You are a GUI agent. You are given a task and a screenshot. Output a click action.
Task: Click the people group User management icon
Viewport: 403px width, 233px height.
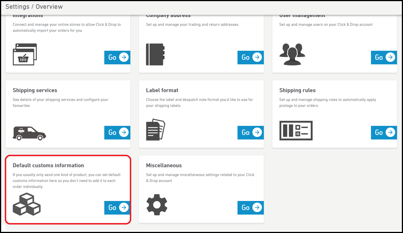tap(292, 54)
